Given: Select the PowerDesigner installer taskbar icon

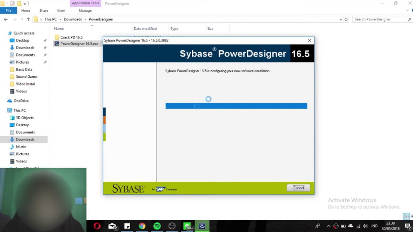Looking at the screenshot, I should click(x=202, y=226).
